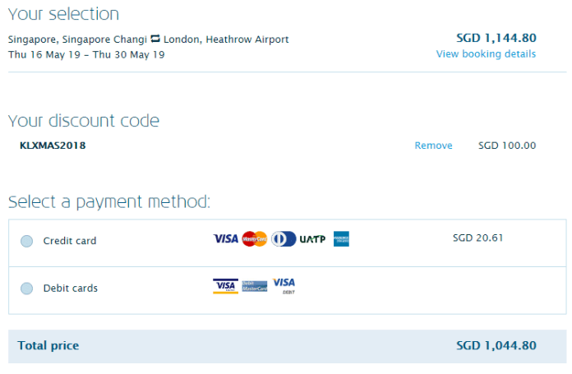The image size is (572, 374).
Task: Click the SGD 100.00 discount amount
Action: pyautogui.click(x=507, y=145)
